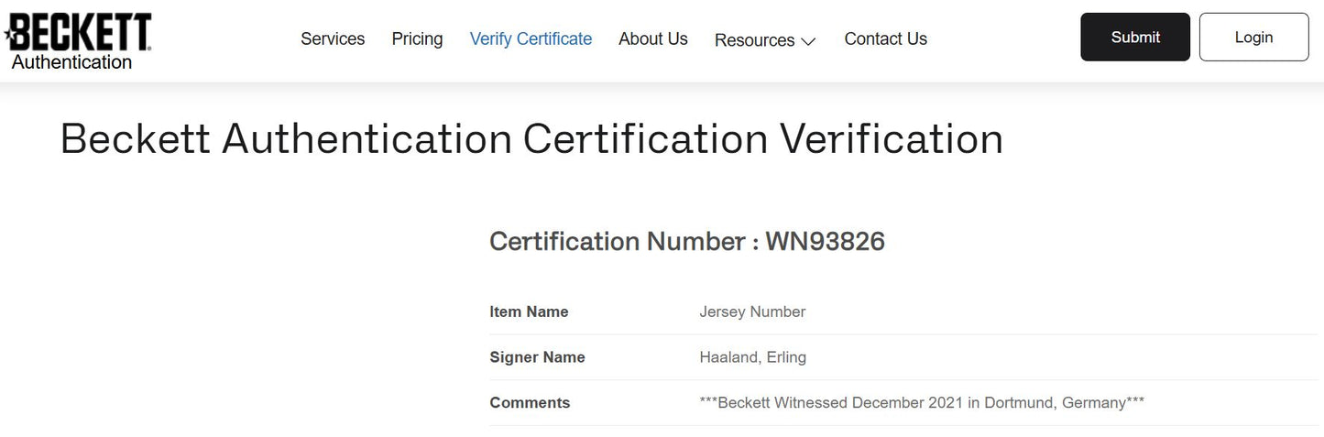Select the Certification Number WN93826 text
The image size is (1324, 437).
pyautogui.click(x=686, y=241)
